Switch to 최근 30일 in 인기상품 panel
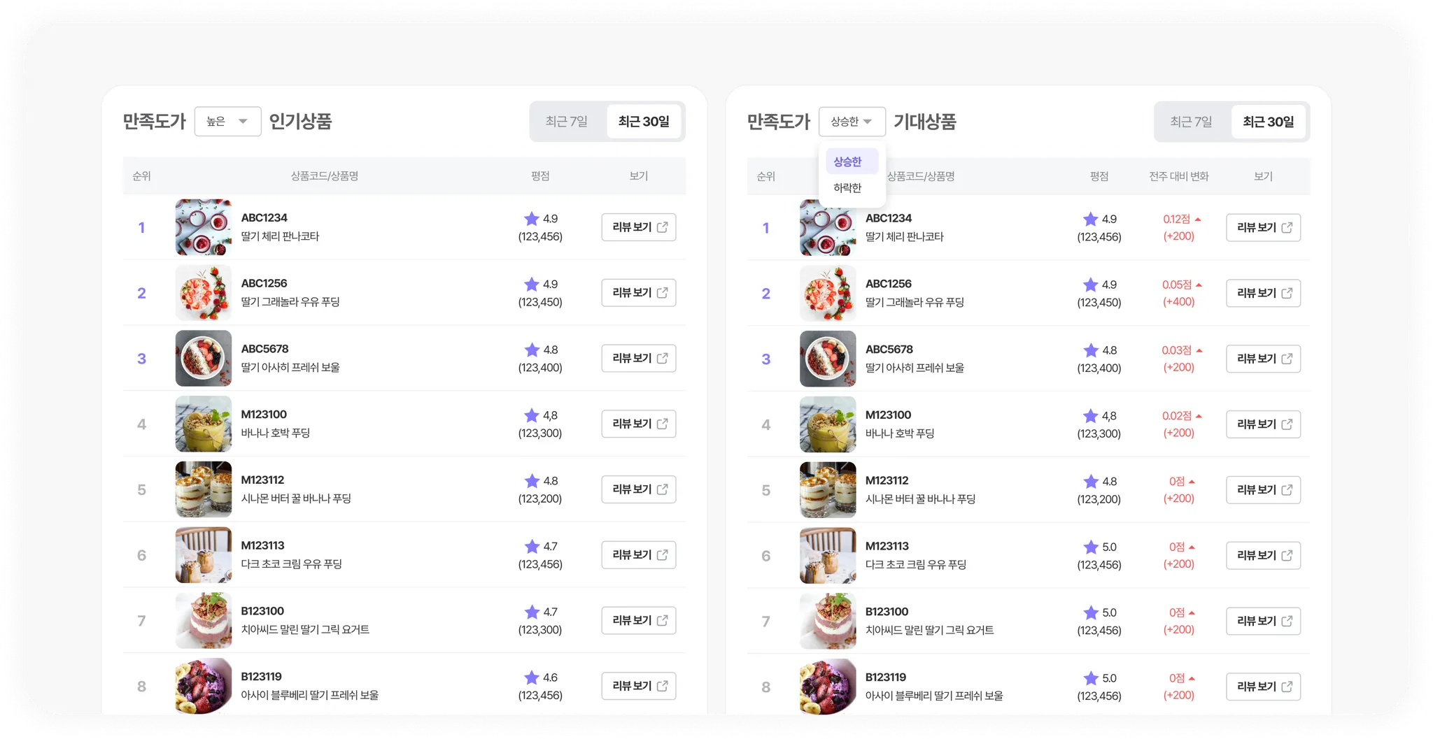This screenshot has width=1433, height=739. (644, 122)
